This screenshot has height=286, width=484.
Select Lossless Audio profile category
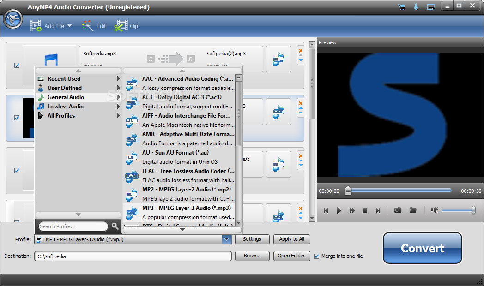[79, 107]
